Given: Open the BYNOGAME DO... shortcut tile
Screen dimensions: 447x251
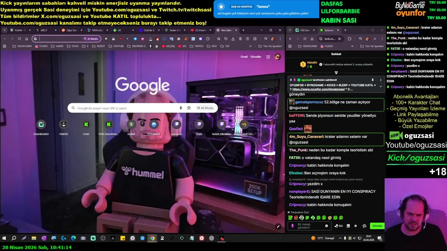Looking at the screenshot, I should coord(244,127).
